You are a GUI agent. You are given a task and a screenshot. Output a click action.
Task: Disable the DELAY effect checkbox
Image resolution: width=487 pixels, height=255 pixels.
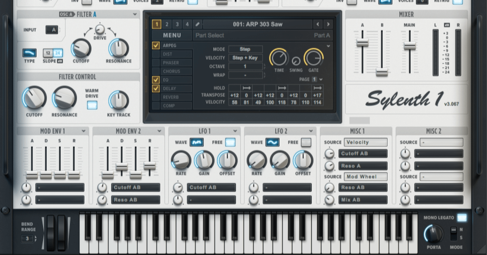156,89
